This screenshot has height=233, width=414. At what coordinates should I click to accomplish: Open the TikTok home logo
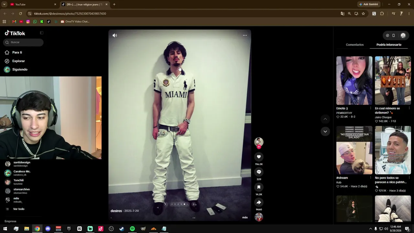(x=15, y=33)
